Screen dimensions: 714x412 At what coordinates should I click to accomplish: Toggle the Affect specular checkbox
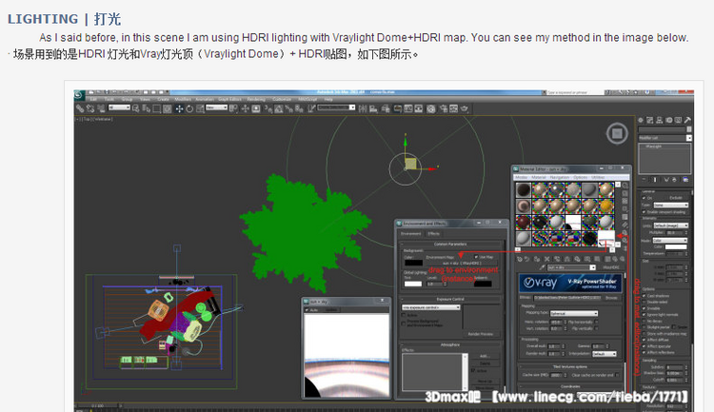click(644, 346)
